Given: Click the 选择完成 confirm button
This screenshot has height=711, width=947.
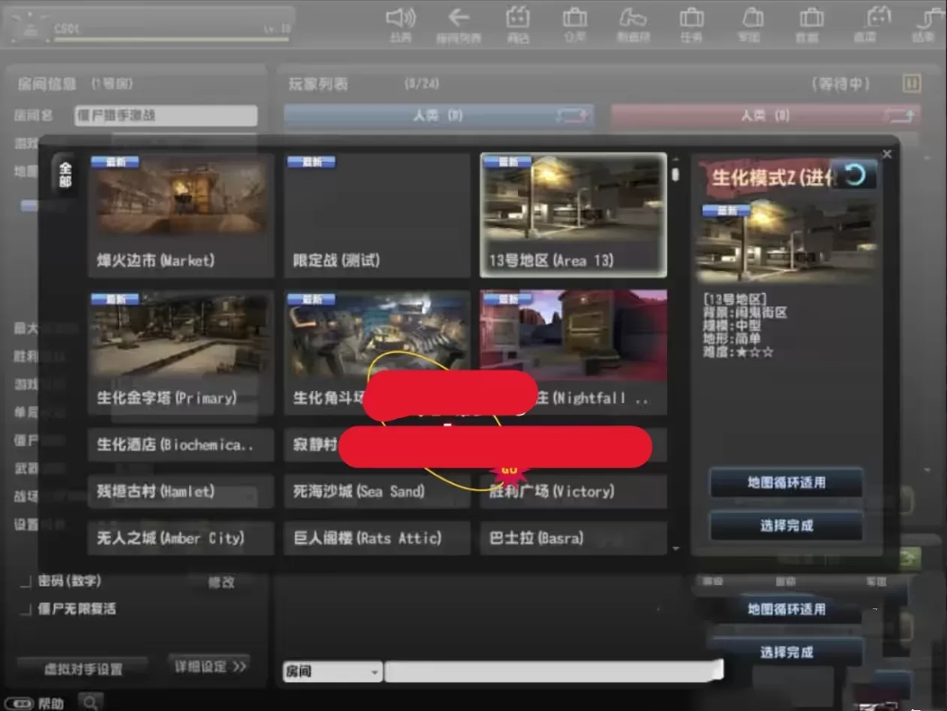Looking at the screenshot, I should click(785, 525).
